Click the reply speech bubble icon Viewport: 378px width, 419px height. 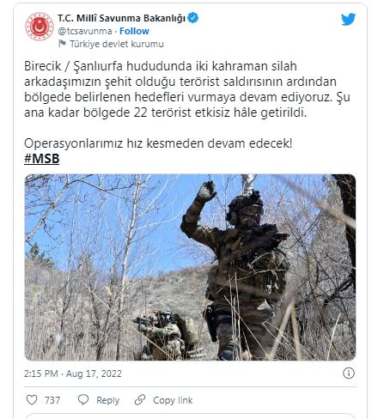[83, 400]
